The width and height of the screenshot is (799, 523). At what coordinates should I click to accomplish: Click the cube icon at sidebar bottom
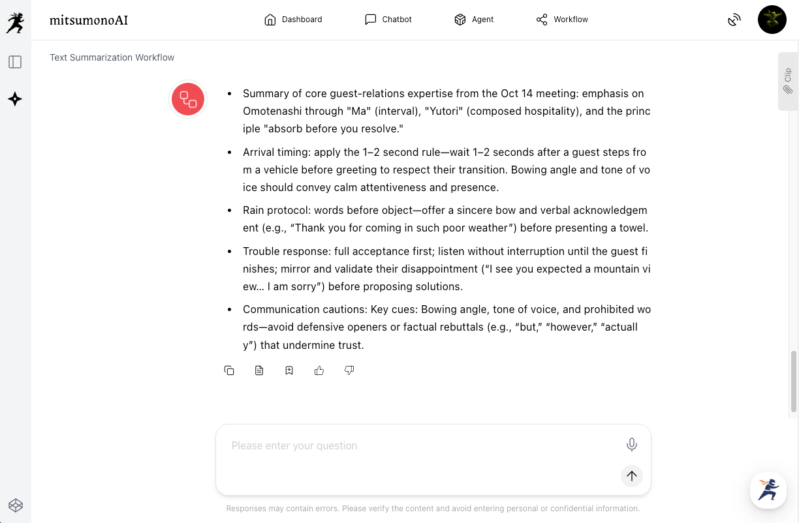click(x=15, y=505)
